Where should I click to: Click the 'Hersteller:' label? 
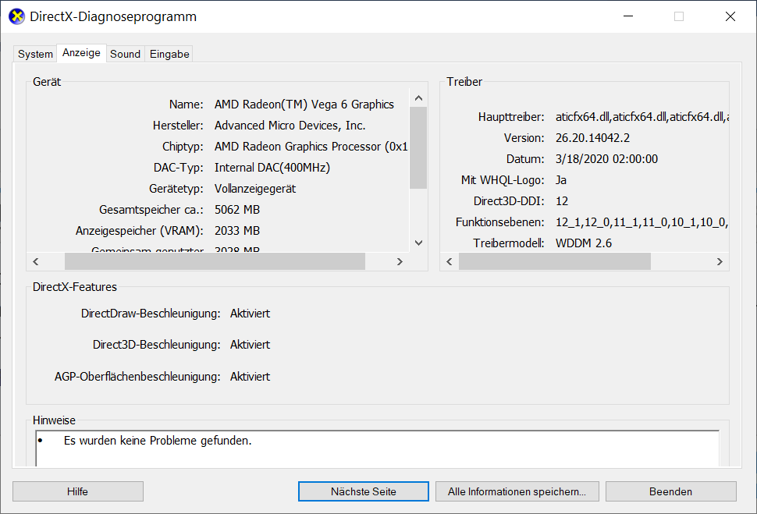pyautogui.click(x=178, y=126)
